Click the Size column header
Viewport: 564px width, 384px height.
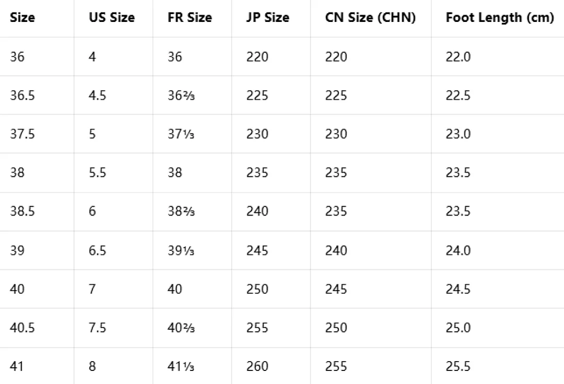[22, 17]
